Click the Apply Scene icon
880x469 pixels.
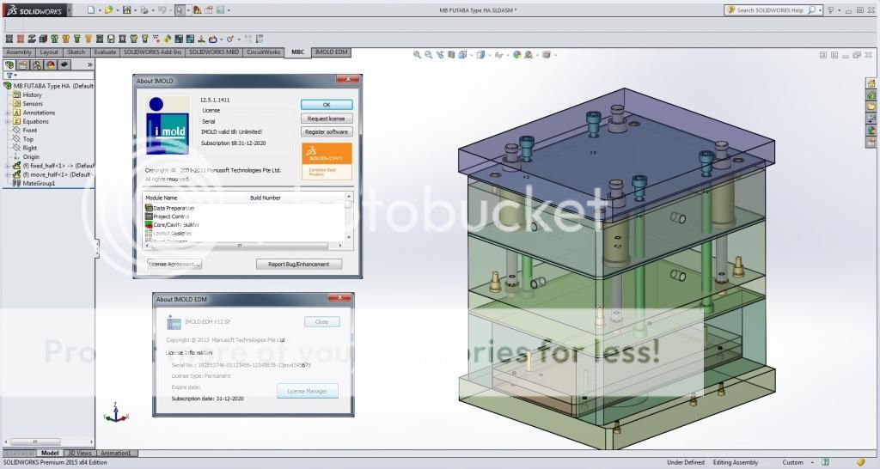coord(529,55)
